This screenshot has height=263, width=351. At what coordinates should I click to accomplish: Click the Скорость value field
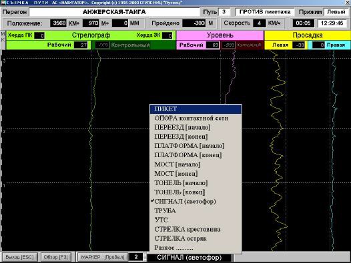(x=259, y=23)
